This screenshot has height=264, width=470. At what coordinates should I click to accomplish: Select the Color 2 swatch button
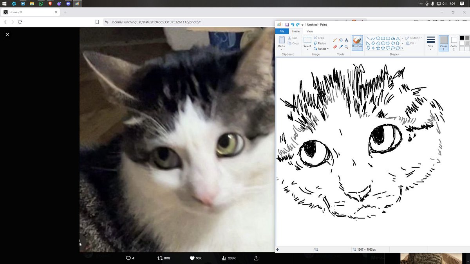[454, 43]
